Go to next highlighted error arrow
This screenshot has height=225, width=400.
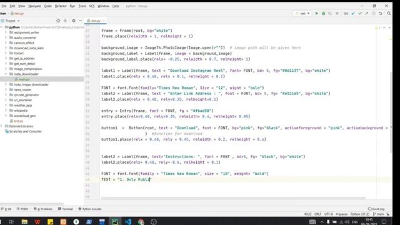point(389,27)
